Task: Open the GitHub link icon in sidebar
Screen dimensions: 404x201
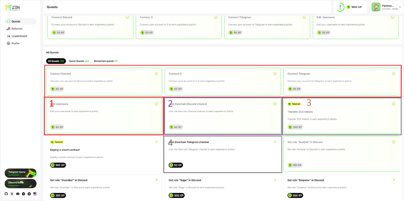Action: click(6, 194)
